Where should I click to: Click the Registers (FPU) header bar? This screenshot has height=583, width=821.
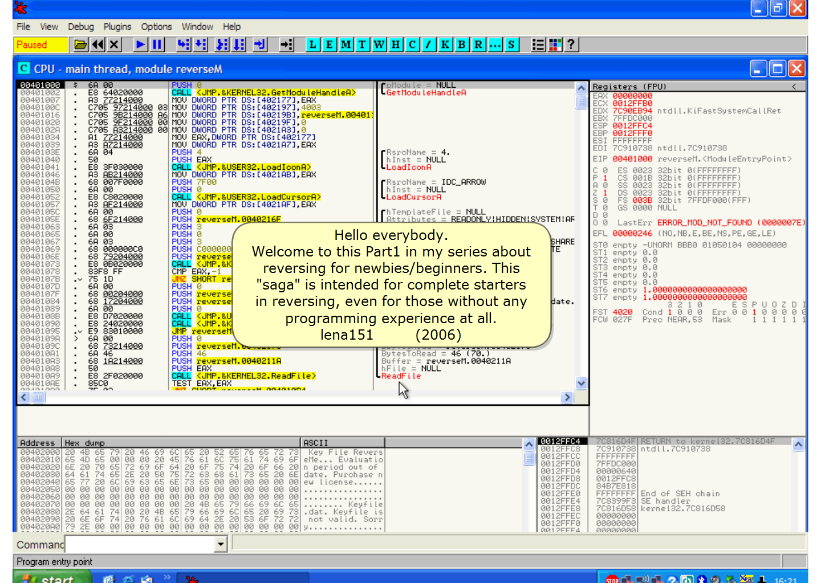[x=698, y=87]
